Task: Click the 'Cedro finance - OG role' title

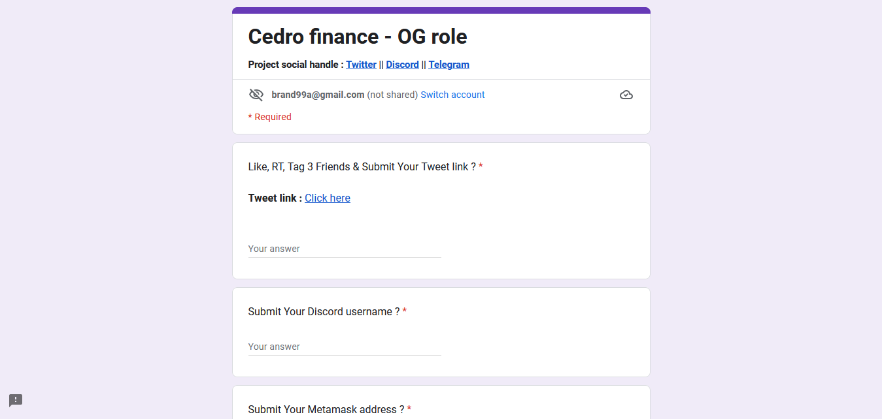Action: pos(358,37)
